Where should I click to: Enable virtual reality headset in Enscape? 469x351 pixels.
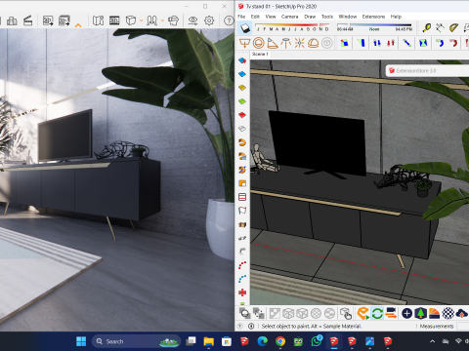coord(173,20)
